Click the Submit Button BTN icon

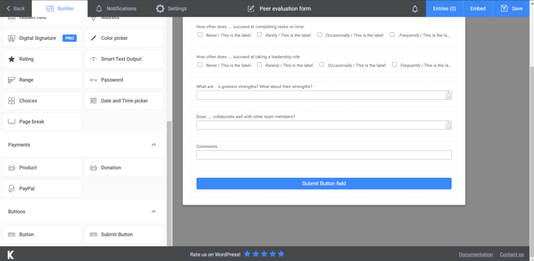coord(93,234)
